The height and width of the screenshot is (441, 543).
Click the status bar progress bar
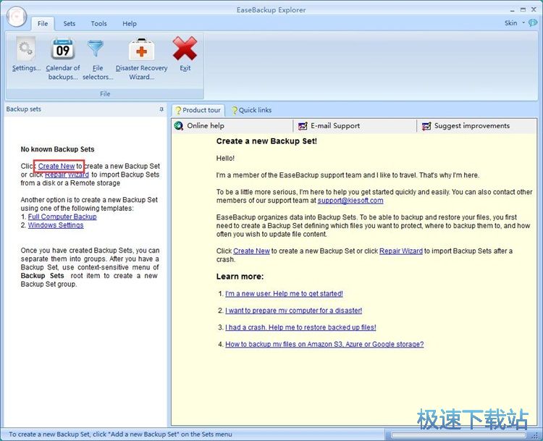click(458, 434)
